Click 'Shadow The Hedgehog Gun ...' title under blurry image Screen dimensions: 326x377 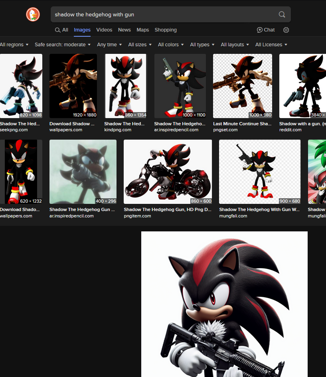click(82, 209)
